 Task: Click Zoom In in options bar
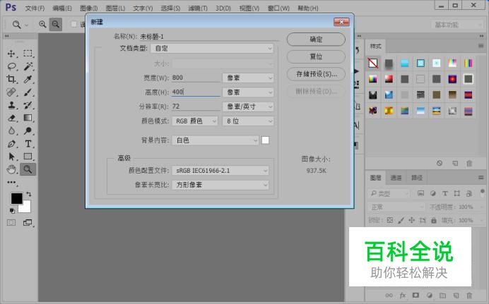pyautogui.click(x=42, y=24)
